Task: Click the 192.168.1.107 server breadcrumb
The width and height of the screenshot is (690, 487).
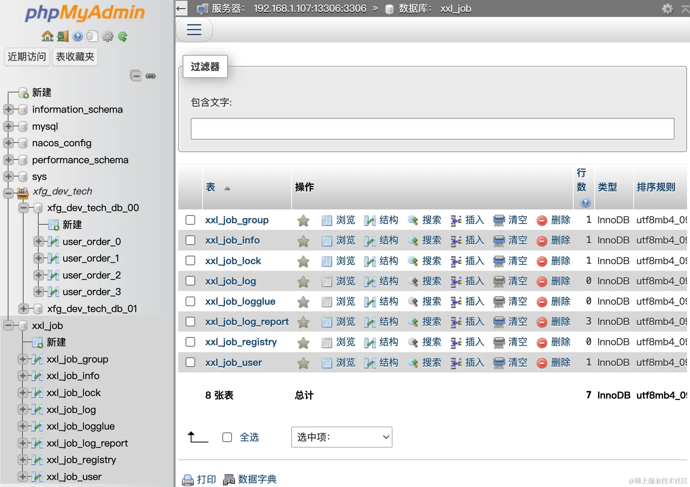Action: click(x=310, y=8)
